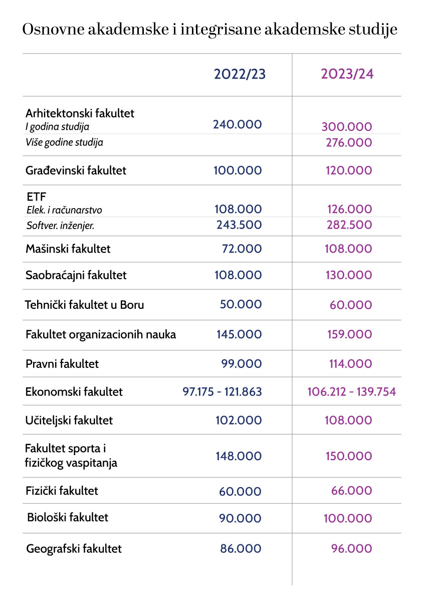Click Pravni fakultet 99.000 value

tap(241, 364)
